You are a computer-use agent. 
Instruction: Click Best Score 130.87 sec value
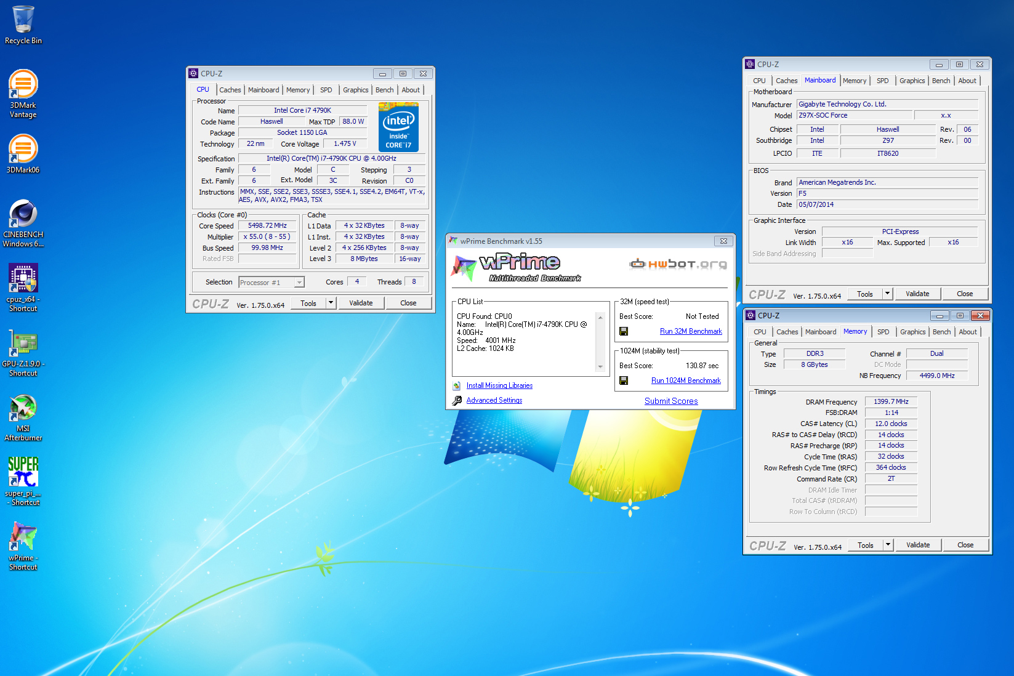pos(702,366)
